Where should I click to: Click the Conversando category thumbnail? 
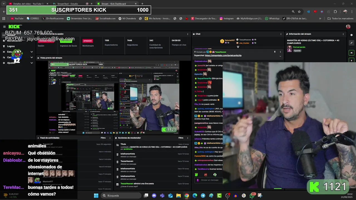click(290, 49)
